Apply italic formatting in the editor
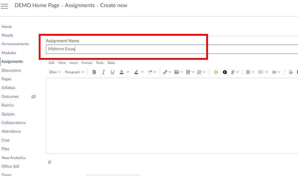 [103, 72]
